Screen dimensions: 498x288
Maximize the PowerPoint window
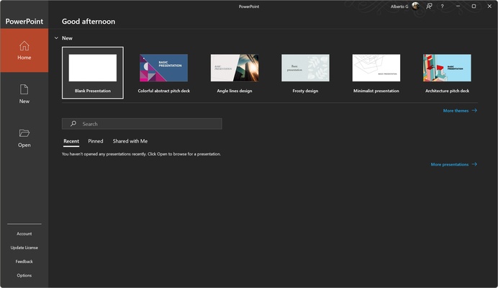coord(474,6)
